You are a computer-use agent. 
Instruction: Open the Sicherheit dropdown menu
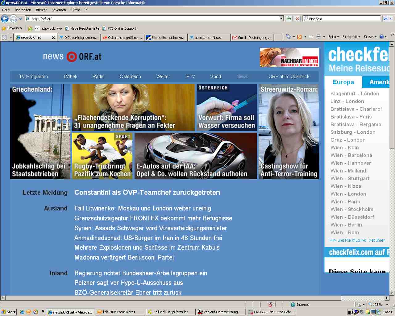[x=351, y=37]
